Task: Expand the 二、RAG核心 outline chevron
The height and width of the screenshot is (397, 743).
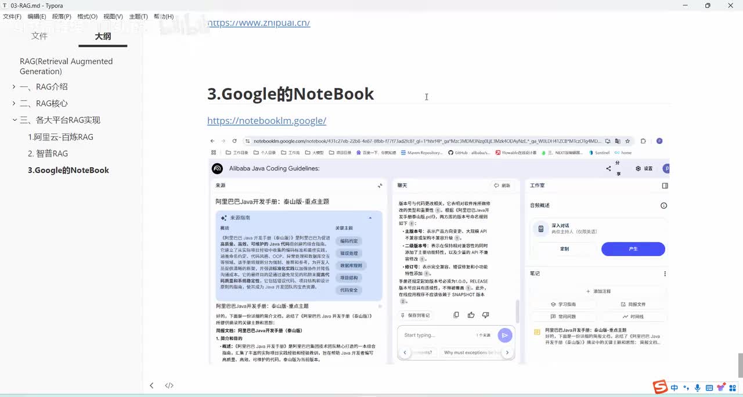Action: pos(14,104)
